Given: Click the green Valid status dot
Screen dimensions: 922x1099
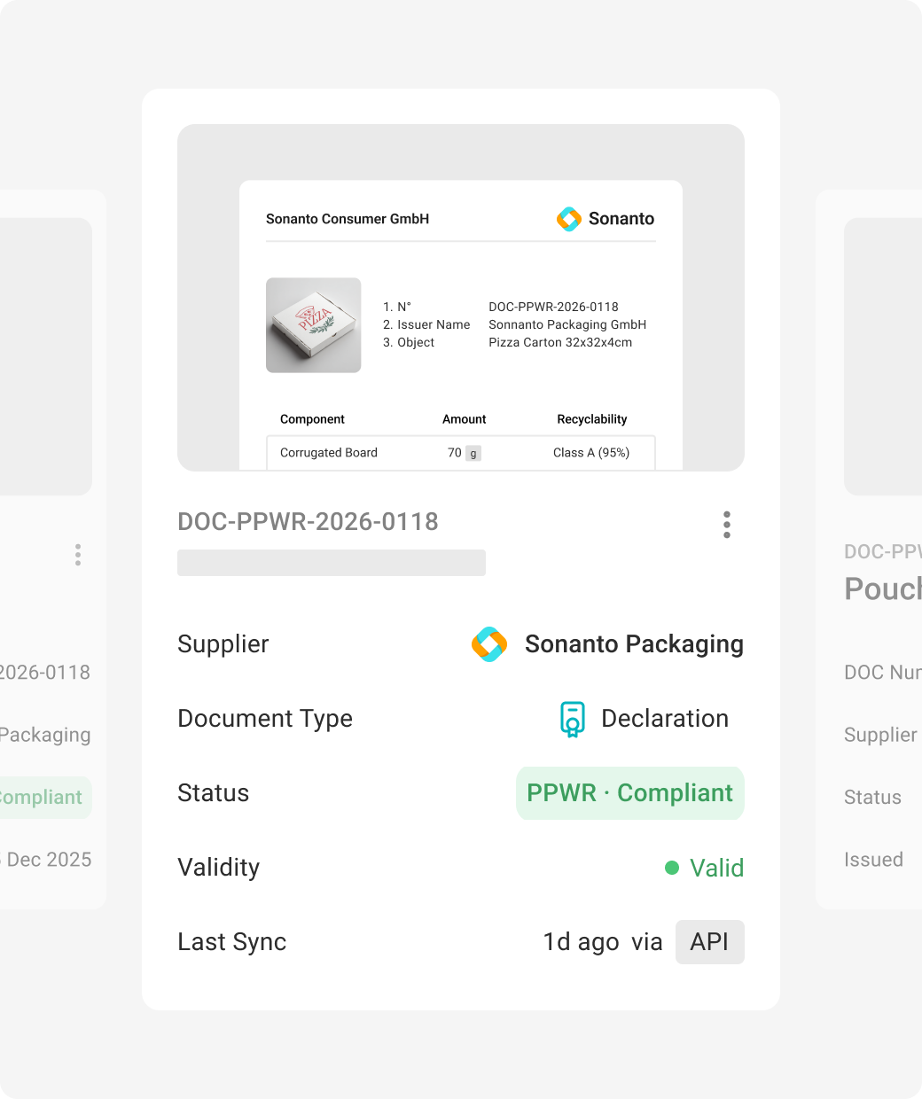Looking at the screenshot, I should (672, 868).
